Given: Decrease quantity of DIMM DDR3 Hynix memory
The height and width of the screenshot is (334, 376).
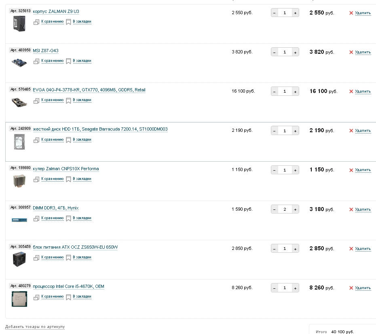Looking at the screenshot, I should (x=275, y=209).
